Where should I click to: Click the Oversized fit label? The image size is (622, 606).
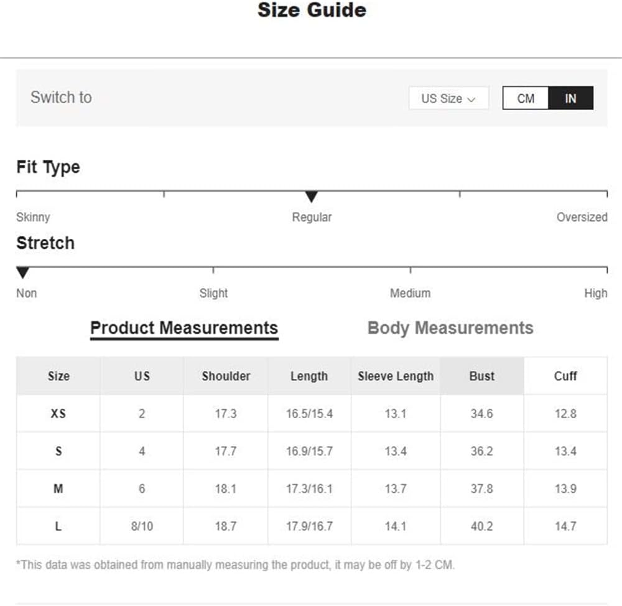[x=582, y=217]
